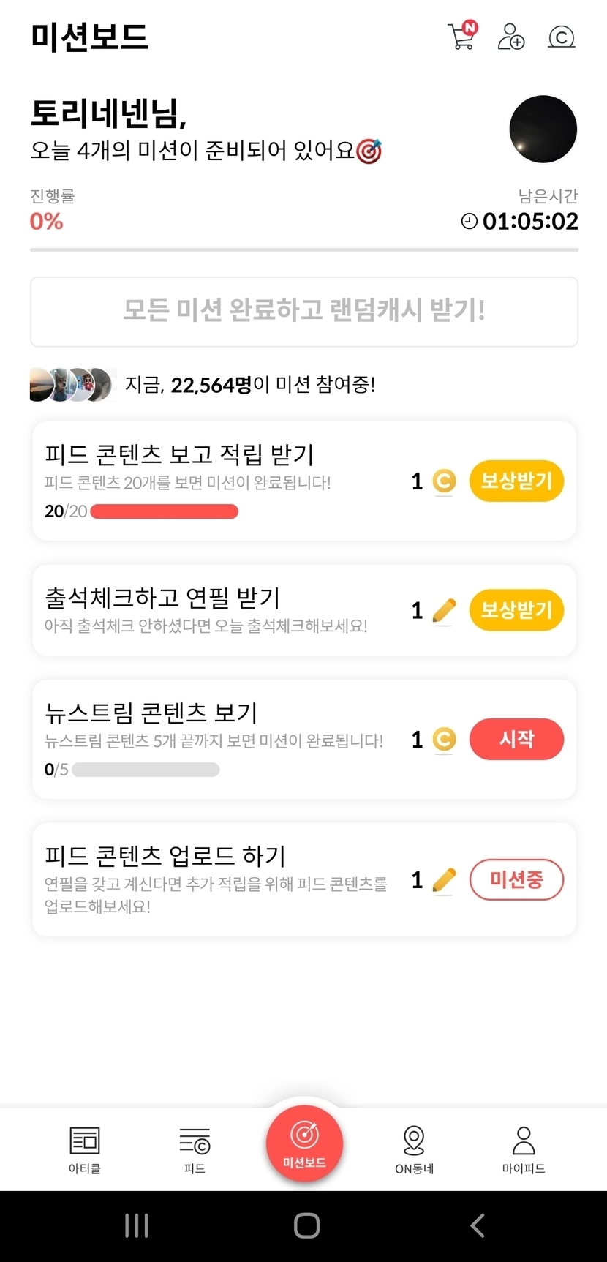607x1262 pixels.
Task: Go to the ON동네 tab
Action: click(414, 1149)
